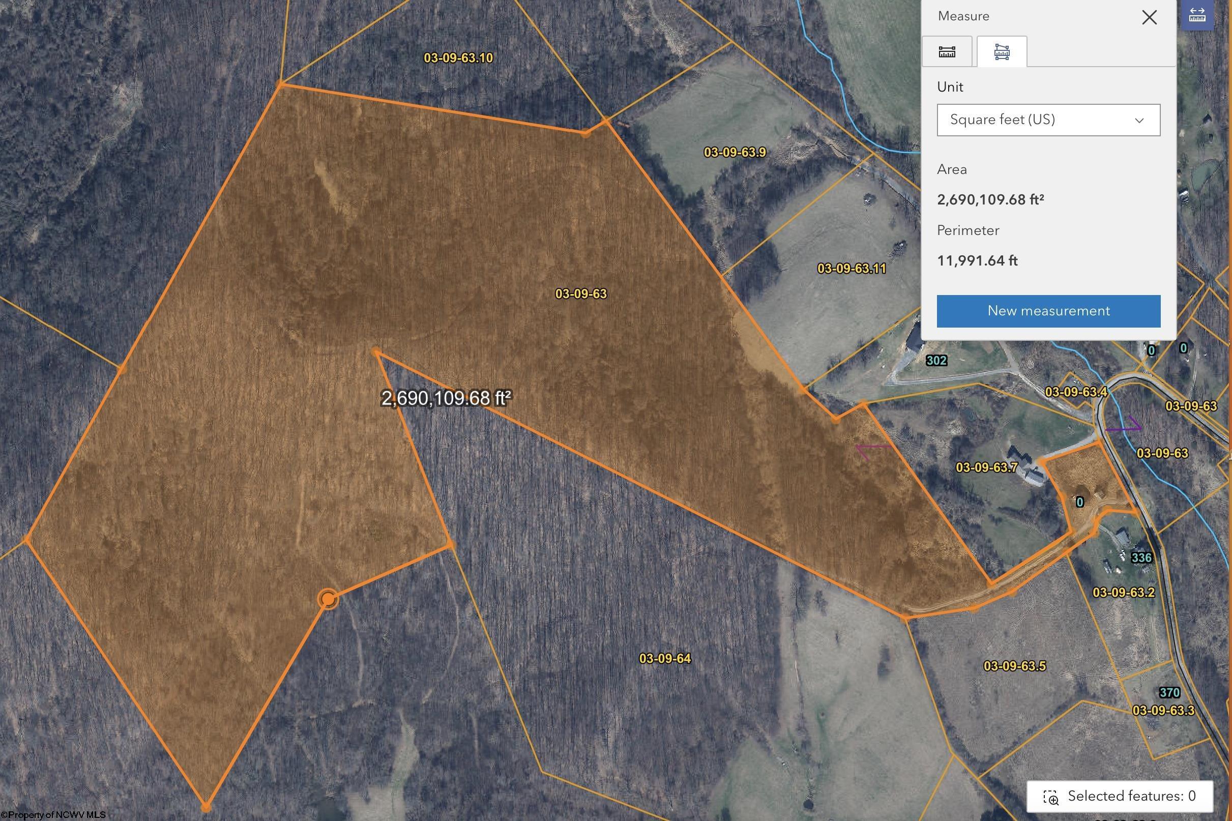Click parcel label 03-09-63.9
The image size is (1232, 821).
pyautogui.click(x=735, y=153)
